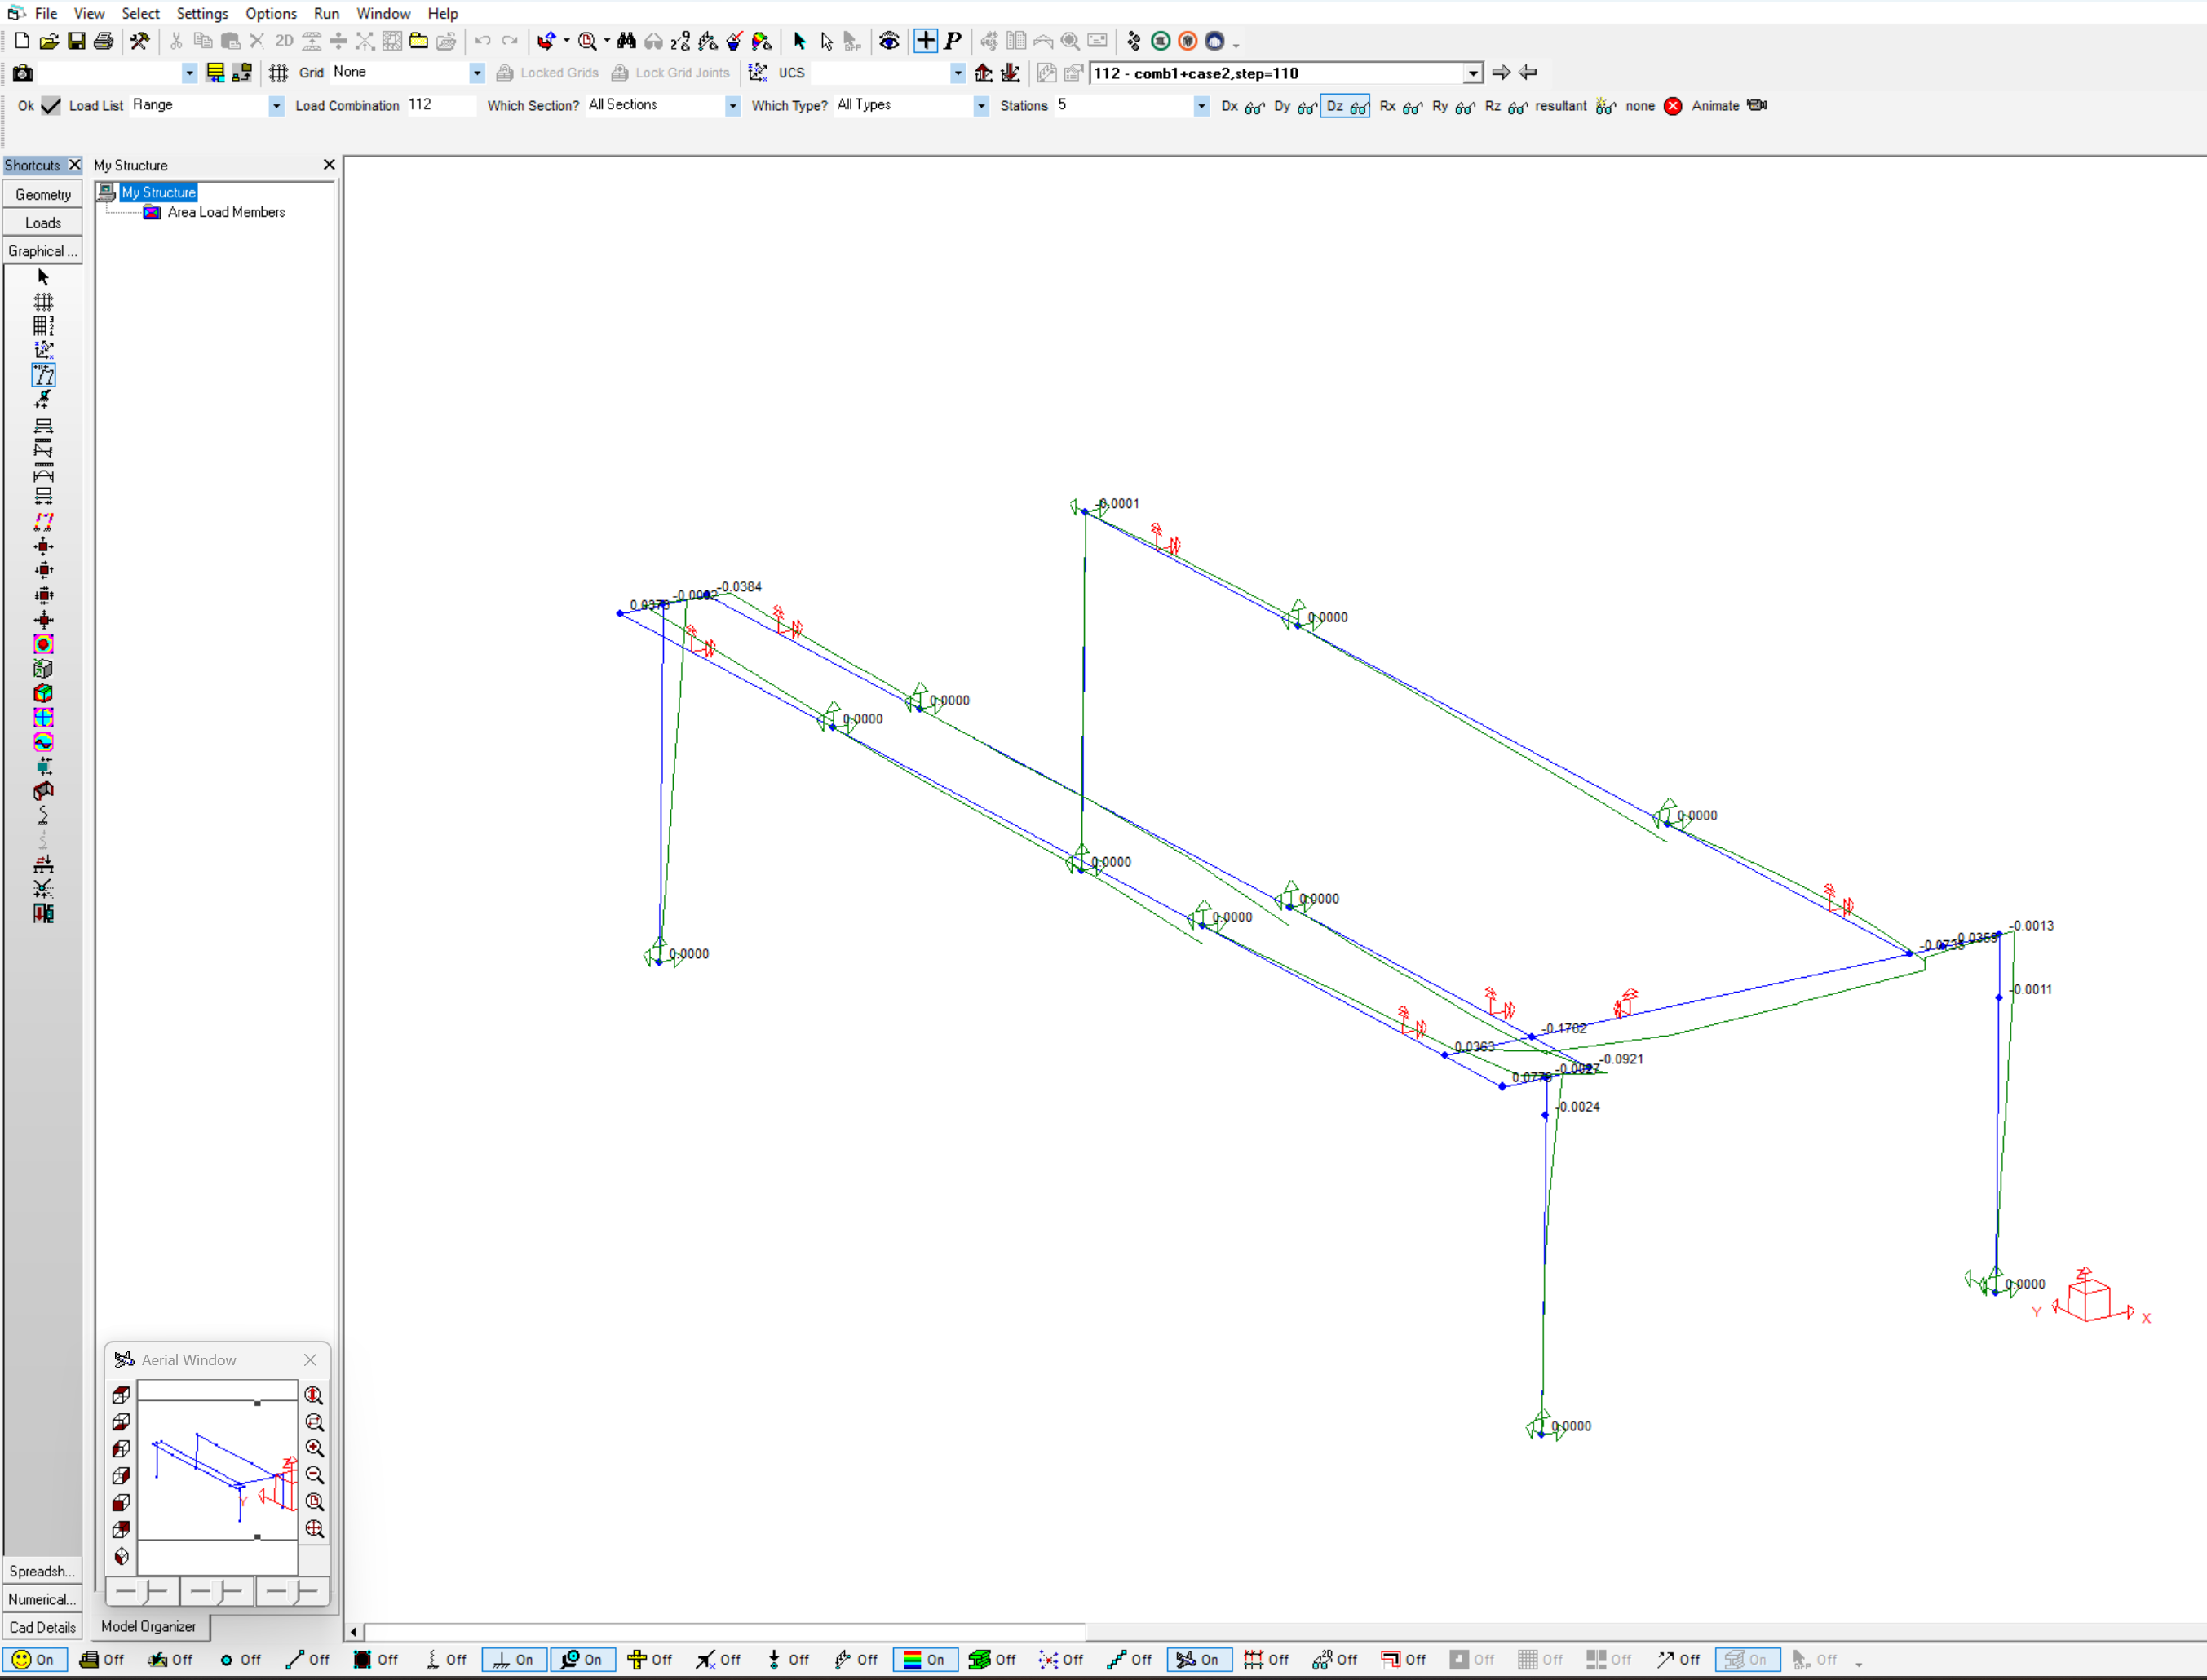Open the Stations dropdown
Viewport: 2207px width, 1680px height.
pyautogui.click(x=1201, y=106)
